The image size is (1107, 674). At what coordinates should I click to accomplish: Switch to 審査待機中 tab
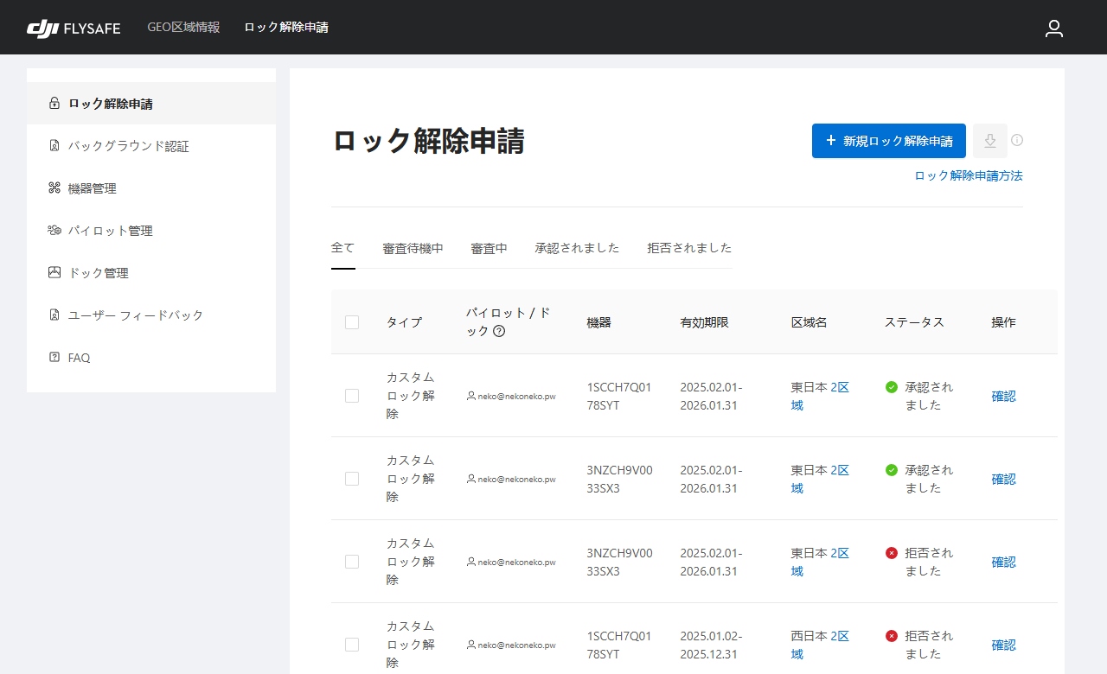click(413, 248)
